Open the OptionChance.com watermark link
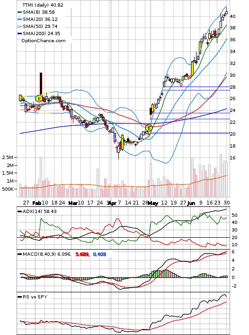 click(x=44, y=41)
